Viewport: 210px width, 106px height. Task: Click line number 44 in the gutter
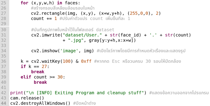point(3,103)
